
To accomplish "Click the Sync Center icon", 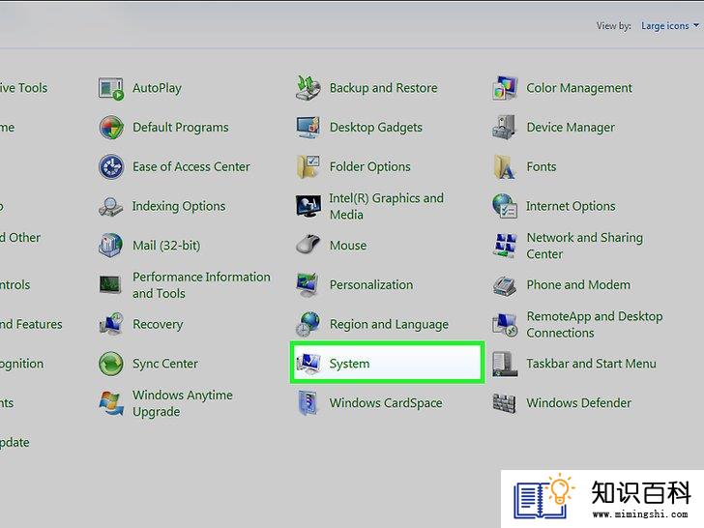I will point(111,364).
